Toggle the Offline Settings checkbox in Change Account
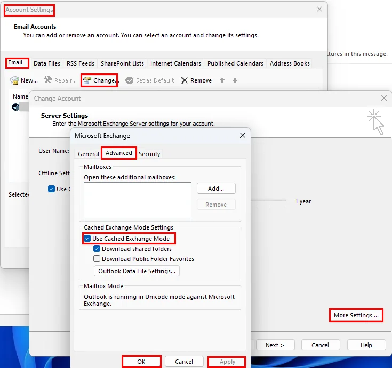This screenshot has height=368, width=392. click(x=51, y=189)
